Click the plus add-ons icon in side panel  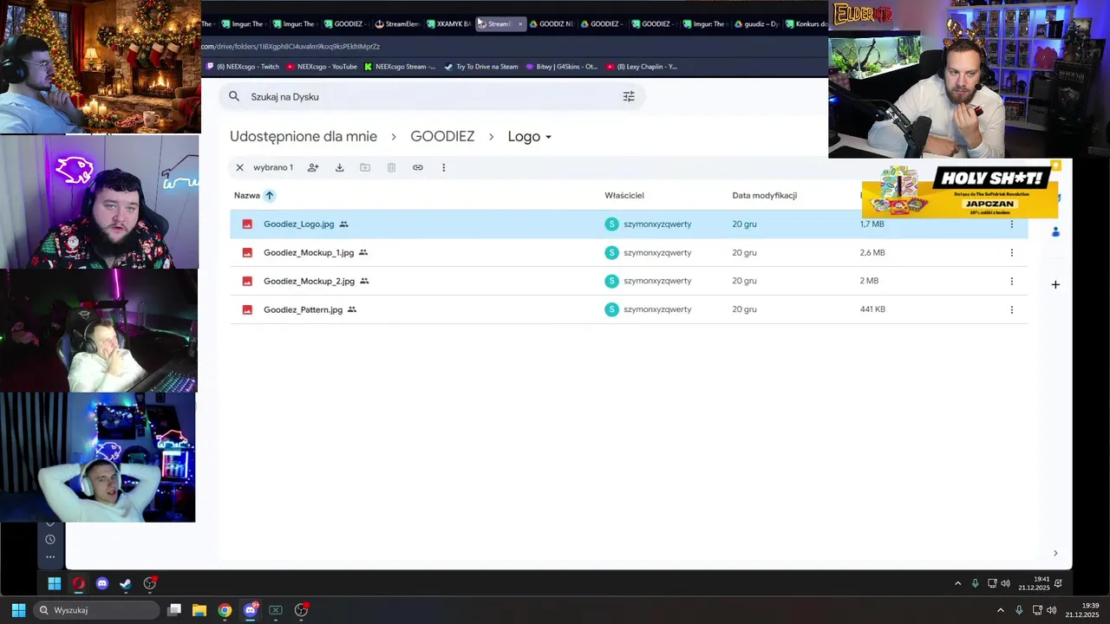pyautogui.click(x=1055, y=284)
